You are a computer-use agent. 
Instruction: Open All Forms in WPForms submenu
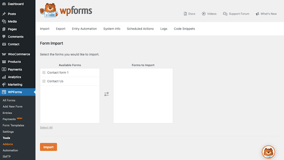tap(9, 100)
